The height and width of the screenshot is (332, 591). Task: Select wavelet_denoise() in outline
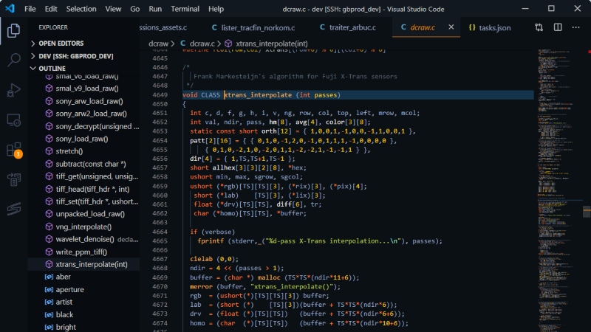point(83,239)
